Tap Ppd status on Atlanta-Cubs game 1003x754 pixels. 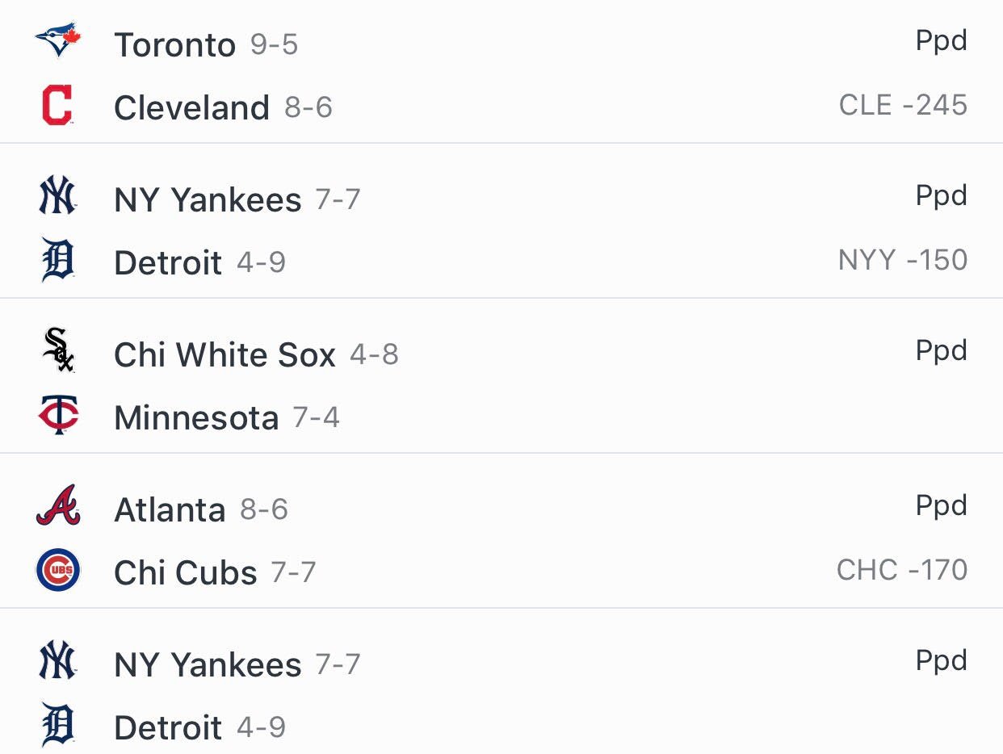click(942, 506)
